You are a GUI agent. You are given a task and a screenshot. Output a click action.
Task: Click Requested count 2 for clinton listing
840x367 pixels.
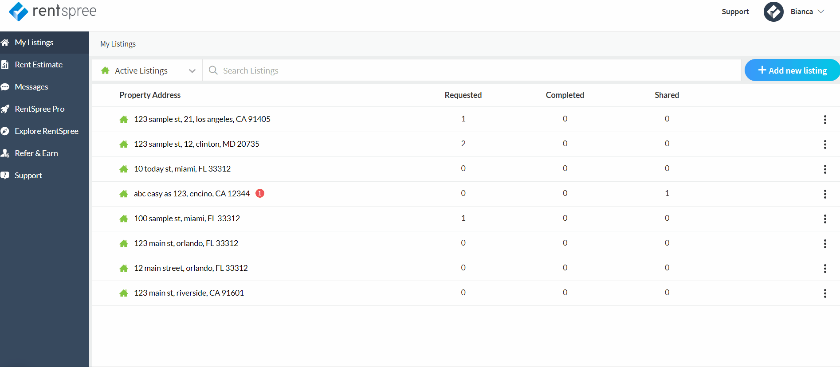click(x=463, y=144)
